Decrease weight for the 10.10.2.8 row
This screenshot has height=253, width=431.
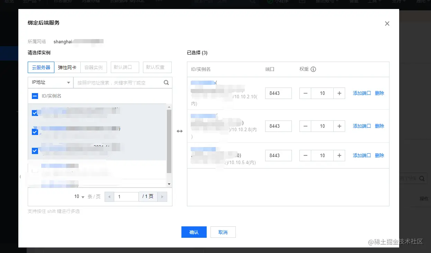(x=305, y=126)
